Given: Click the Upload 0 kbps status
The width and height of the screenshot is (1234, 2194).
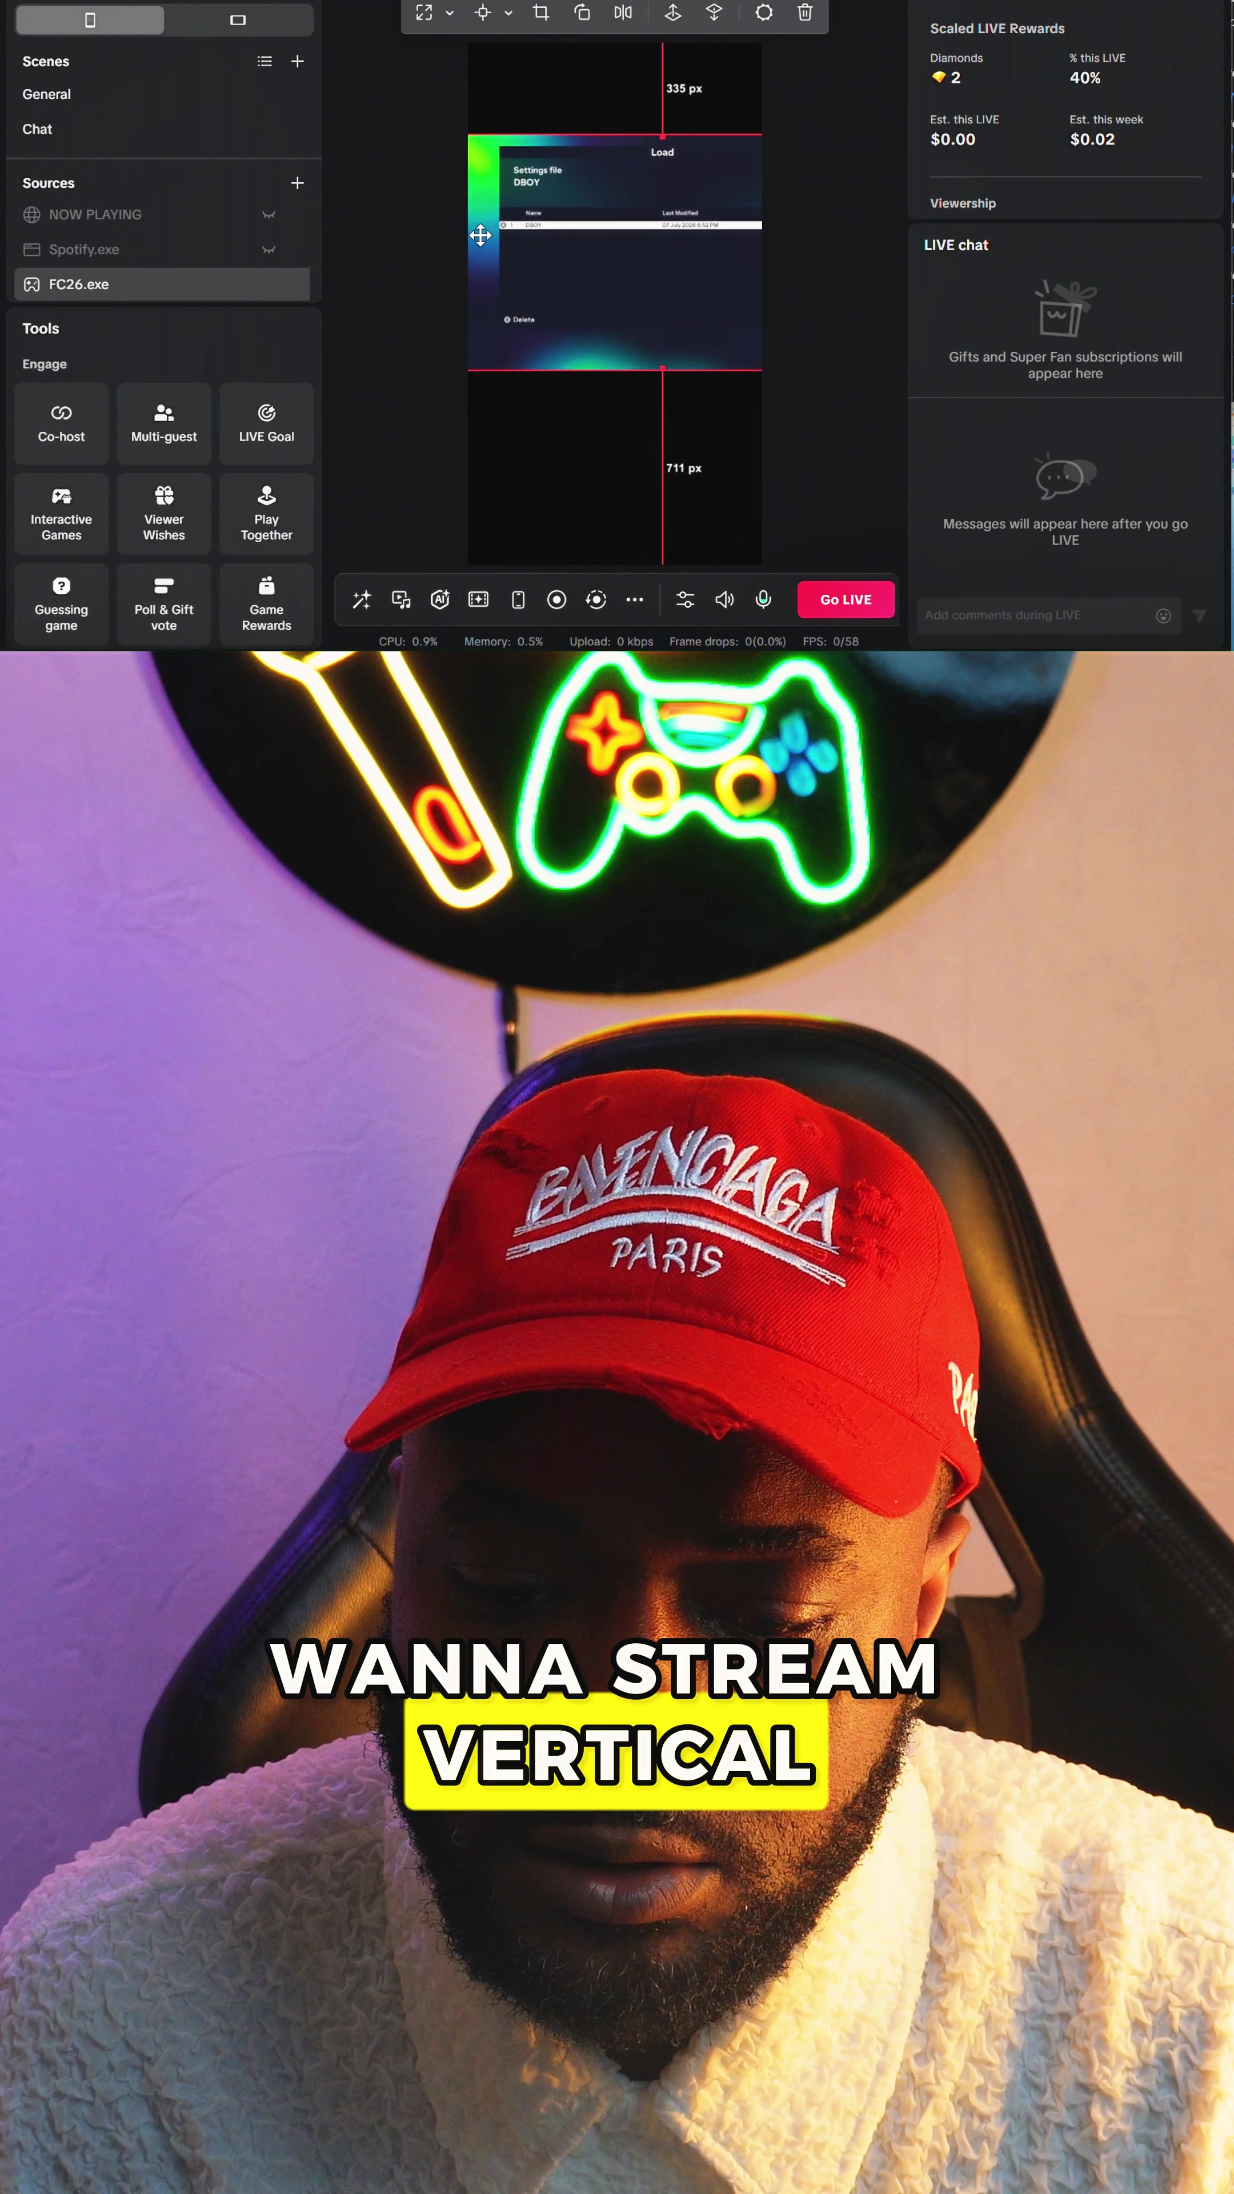Looking at the screenshot, I should (611, 642).
